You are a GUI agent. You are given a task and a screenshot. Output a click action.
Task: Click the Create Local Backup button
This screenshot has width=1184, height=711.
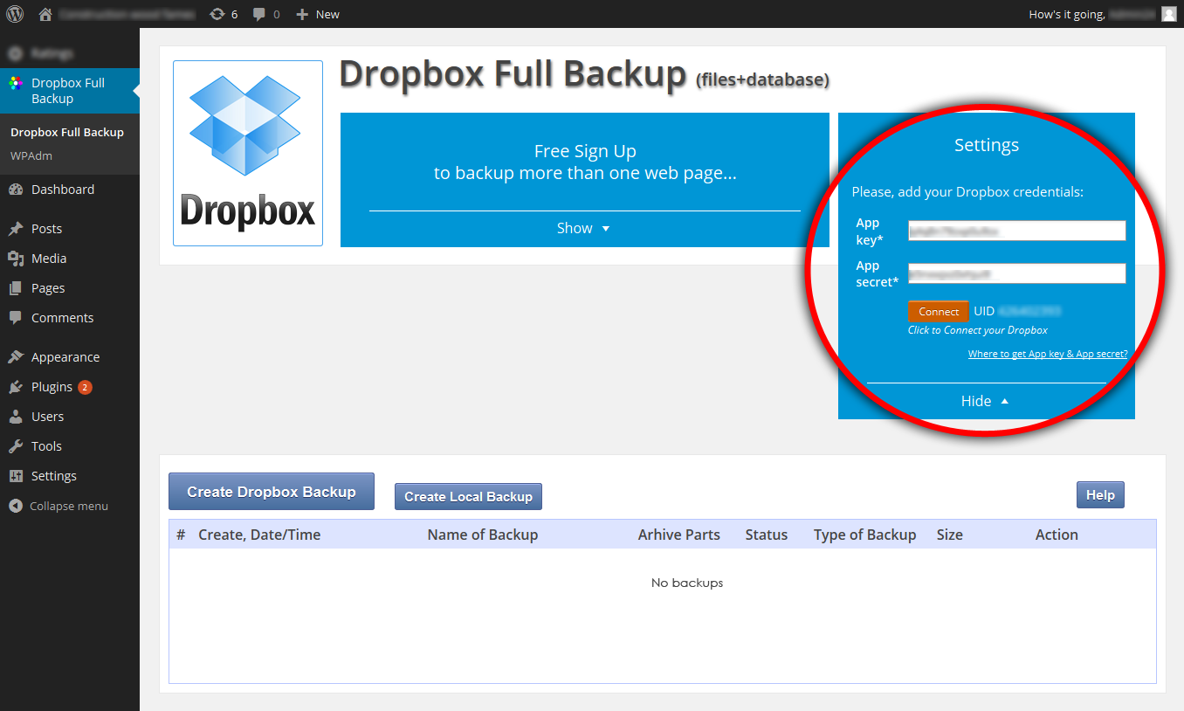tap(469, 497)
